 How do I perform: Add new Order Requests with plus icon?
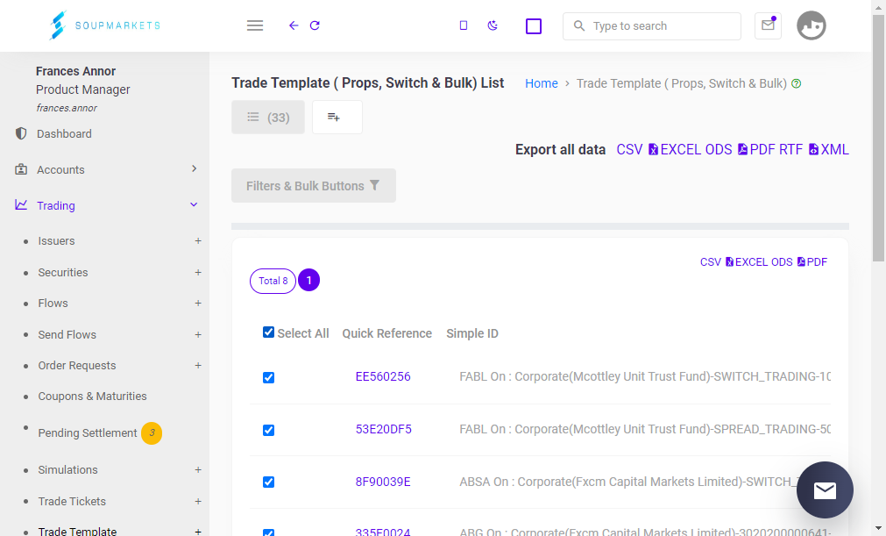coord(198,365)
